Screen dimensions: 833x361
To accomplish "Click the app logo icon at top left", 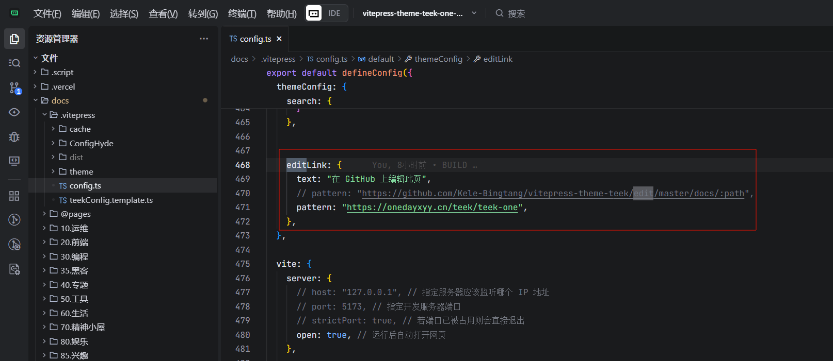I will click(14, 13).
